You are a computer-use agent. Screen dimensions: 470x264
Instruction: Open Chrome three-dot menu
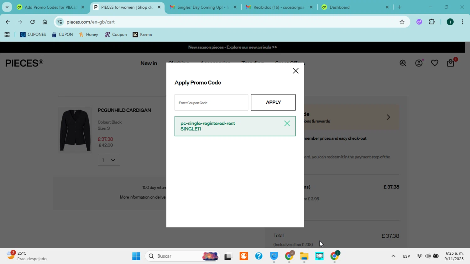(x=463, y=22)
